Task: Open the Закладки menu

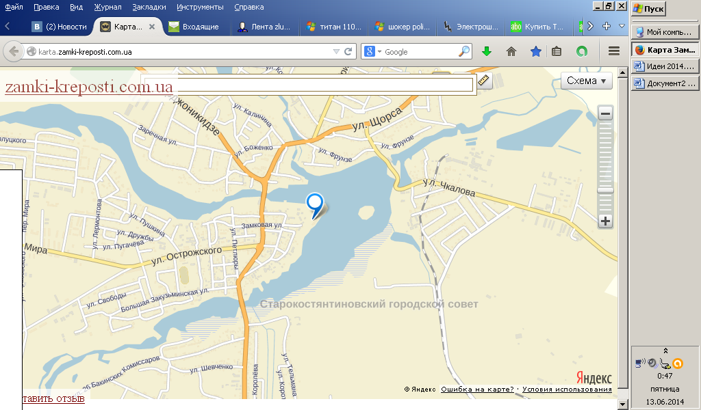Action: click(149, 7)
